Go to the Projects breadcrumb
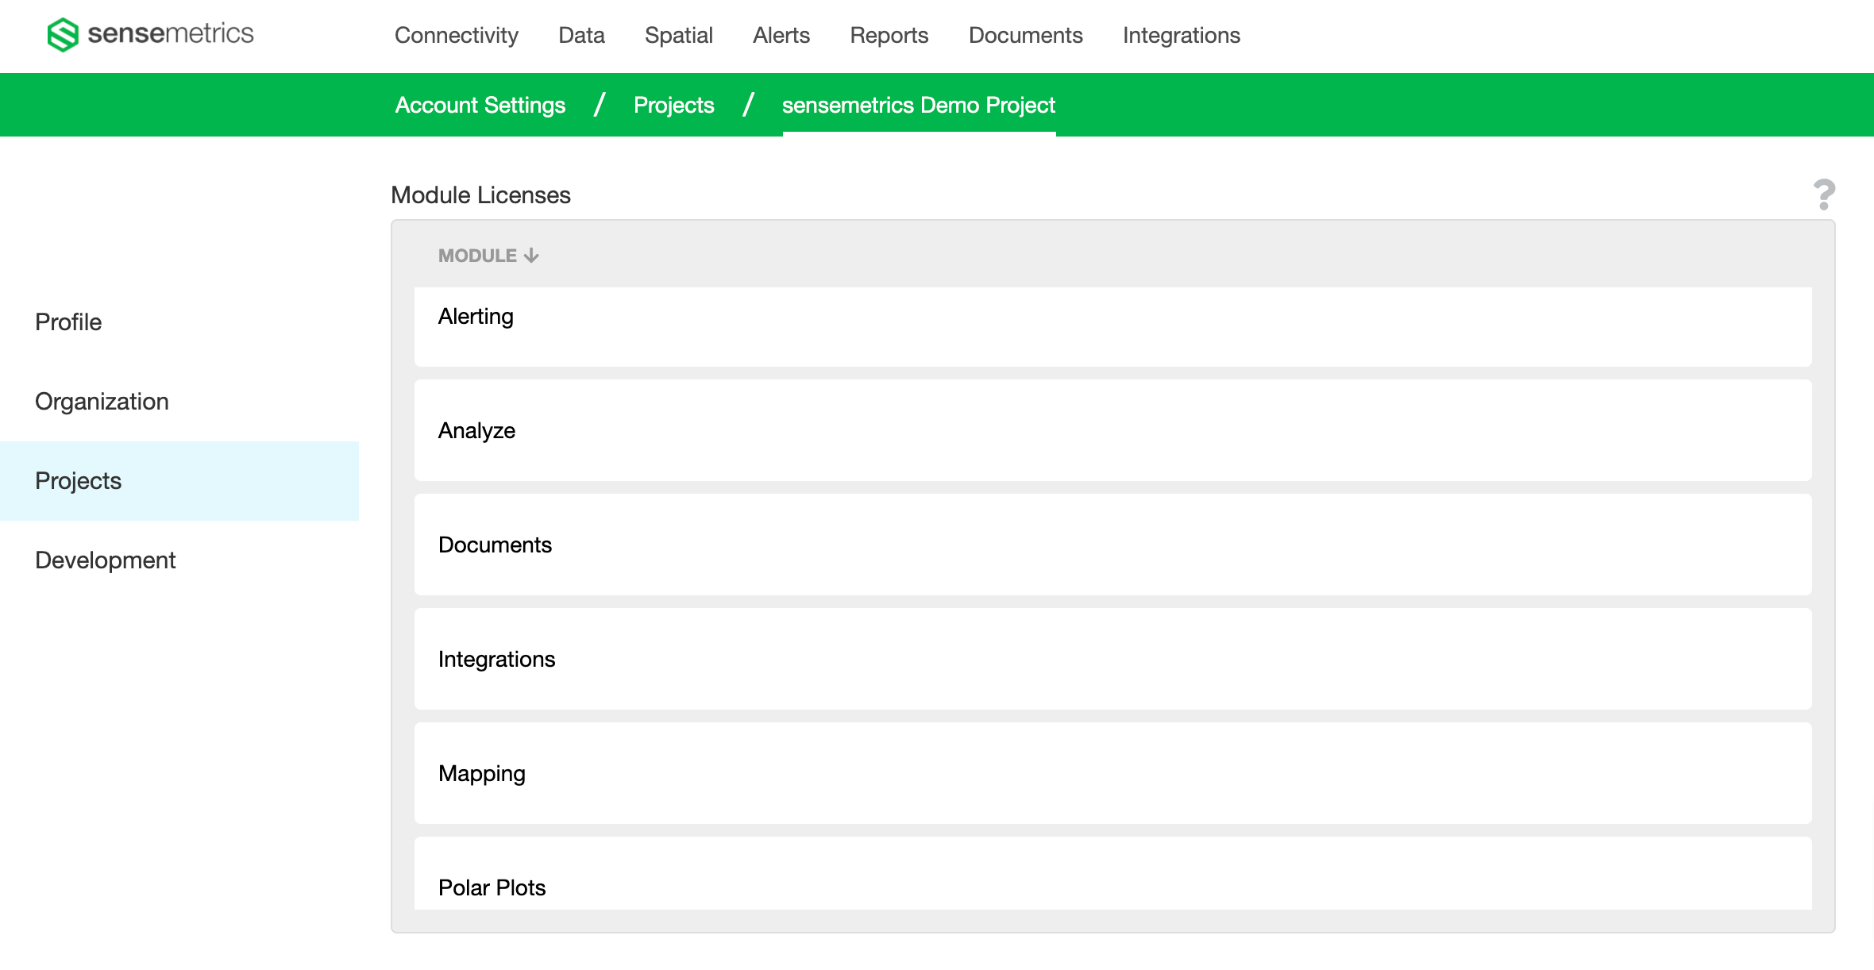Screen dimensions: 1874x970 tap(674, 105)
